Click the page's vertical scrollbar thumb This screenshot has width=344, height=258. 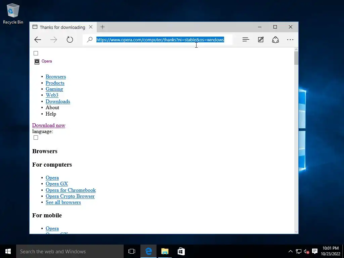296,58
